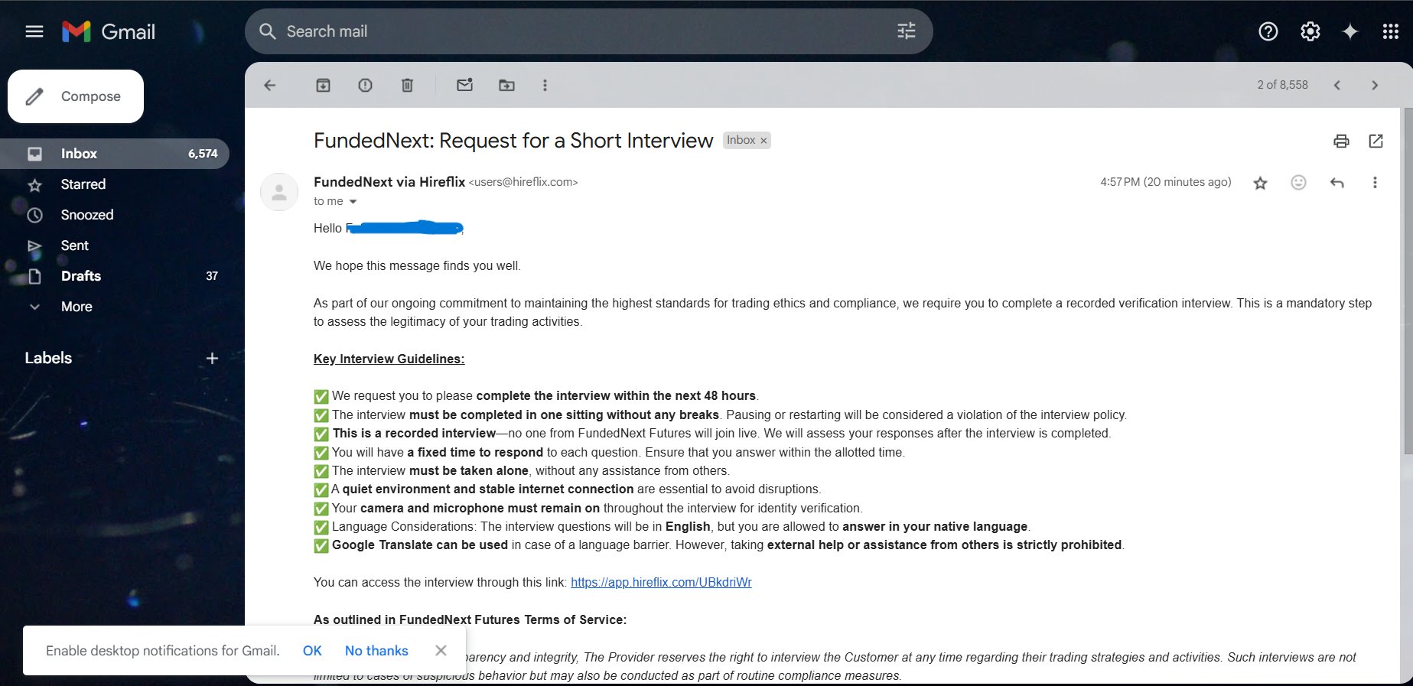Viewport: 1413px width, 686px height.
Task: Click the search magnifier icon
Action: pyautogui.click(x=267, y=31)
